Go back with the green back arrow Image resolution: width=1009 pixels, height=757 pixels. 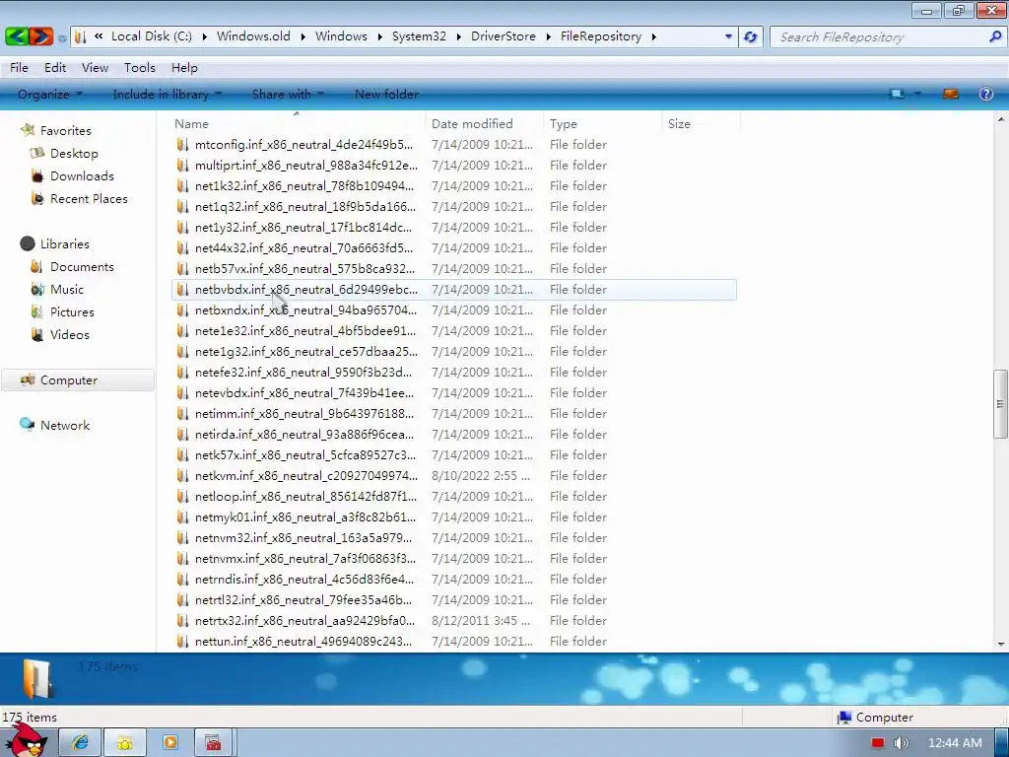click(17, 36)
